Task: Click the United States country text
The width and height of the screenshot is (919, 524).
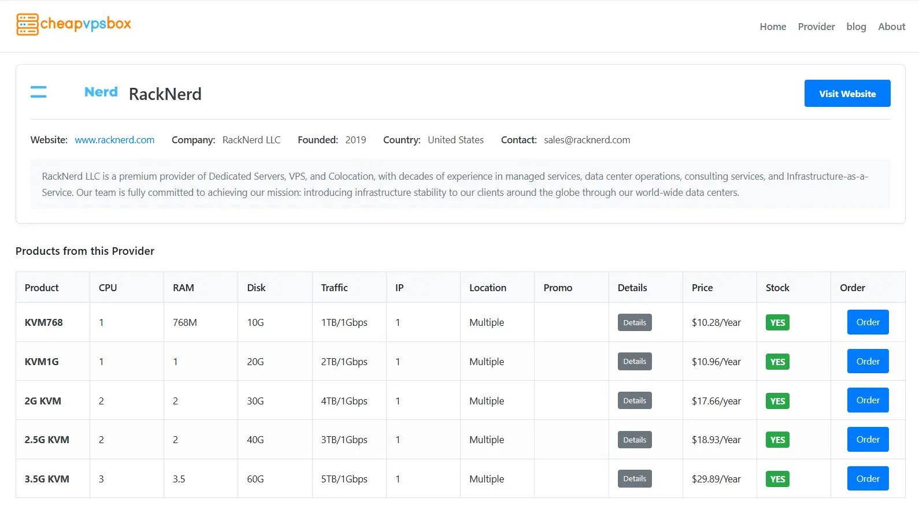Action: click(x=455, y=140)
